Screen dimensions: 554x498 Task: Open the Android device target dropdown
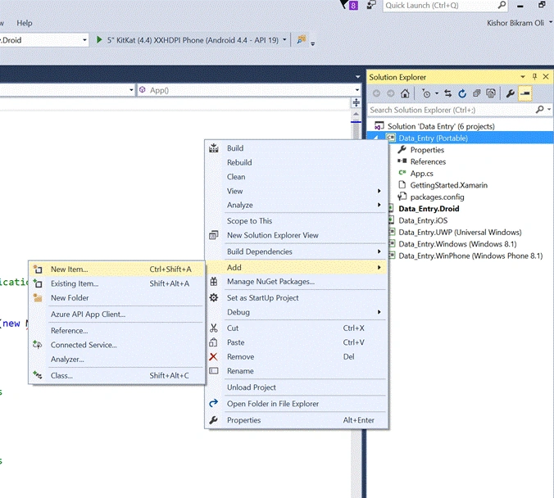pyautogui.click(x=284, y=40)
